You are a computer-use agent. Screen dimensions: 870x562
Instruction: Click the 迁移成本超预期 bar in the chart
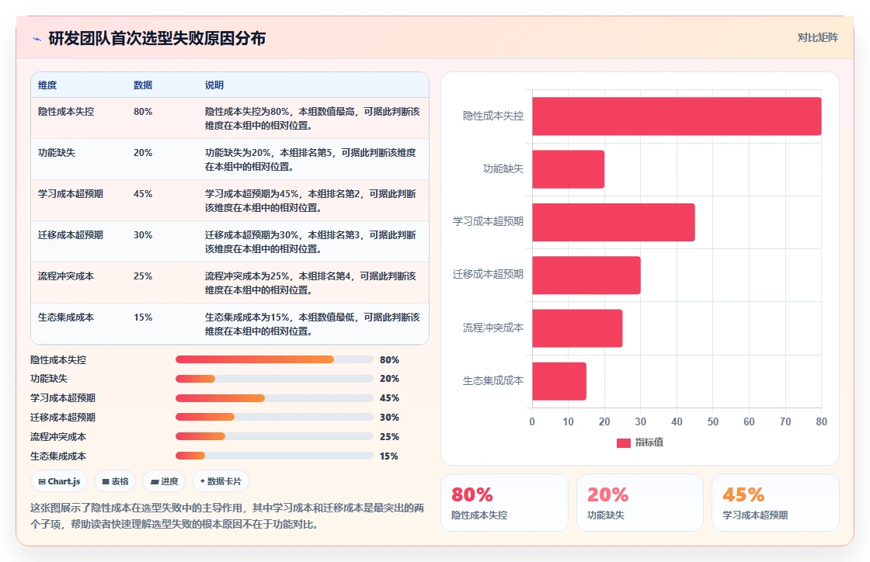(586, 275)
